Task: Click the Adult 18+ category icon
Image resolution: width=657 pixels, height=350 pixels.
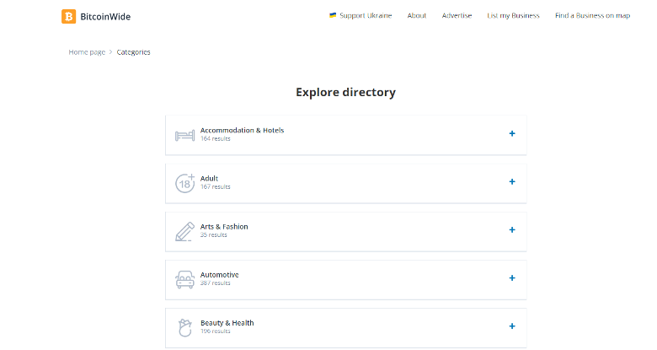Action: click(x=184, y=183)
